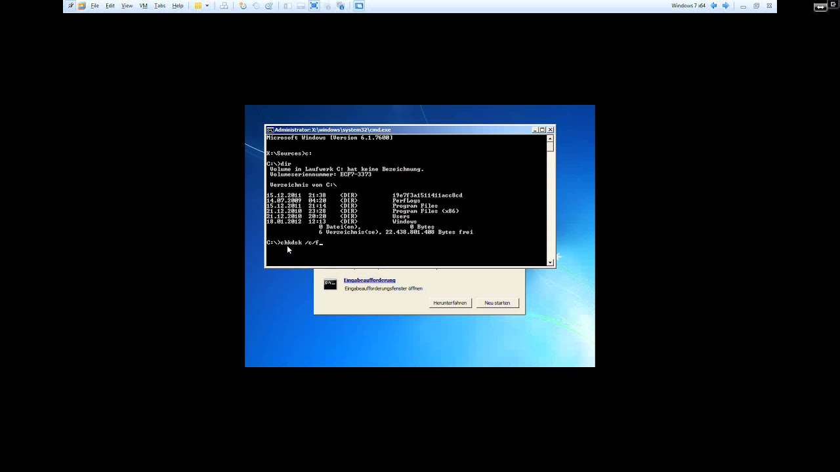Click the Eingabeaufforderung link
The image size is (840, 472).
[369, 280]
